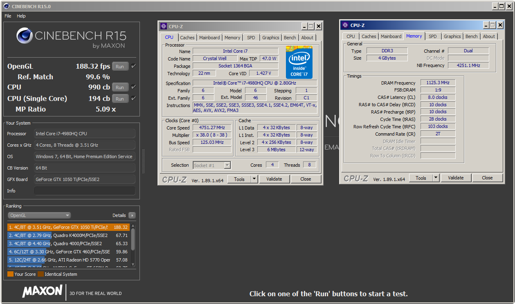Select ranking entry GeForce GTX 1050 Ti
This screenshot has height=304, width=515.
pos(68,227)
